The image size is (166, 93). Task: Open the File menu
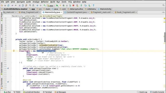click(2, 2)
